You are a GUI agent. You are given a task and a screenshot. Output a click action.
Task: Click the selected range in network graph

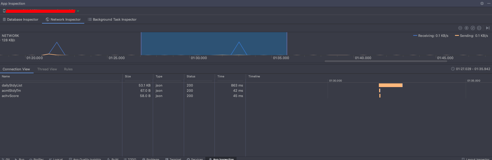coord(214,44)
